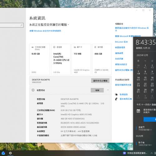Select December 2 in calendar
This screenshot has height=156, width=156.
[152, 66]
